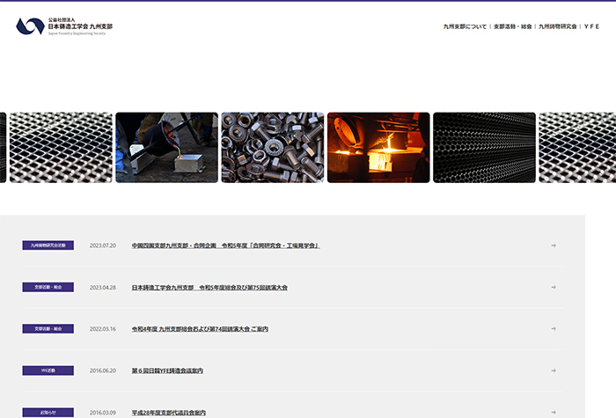Click the glowing furnace photo
616x418 pixels.
[x=378, y=147]
